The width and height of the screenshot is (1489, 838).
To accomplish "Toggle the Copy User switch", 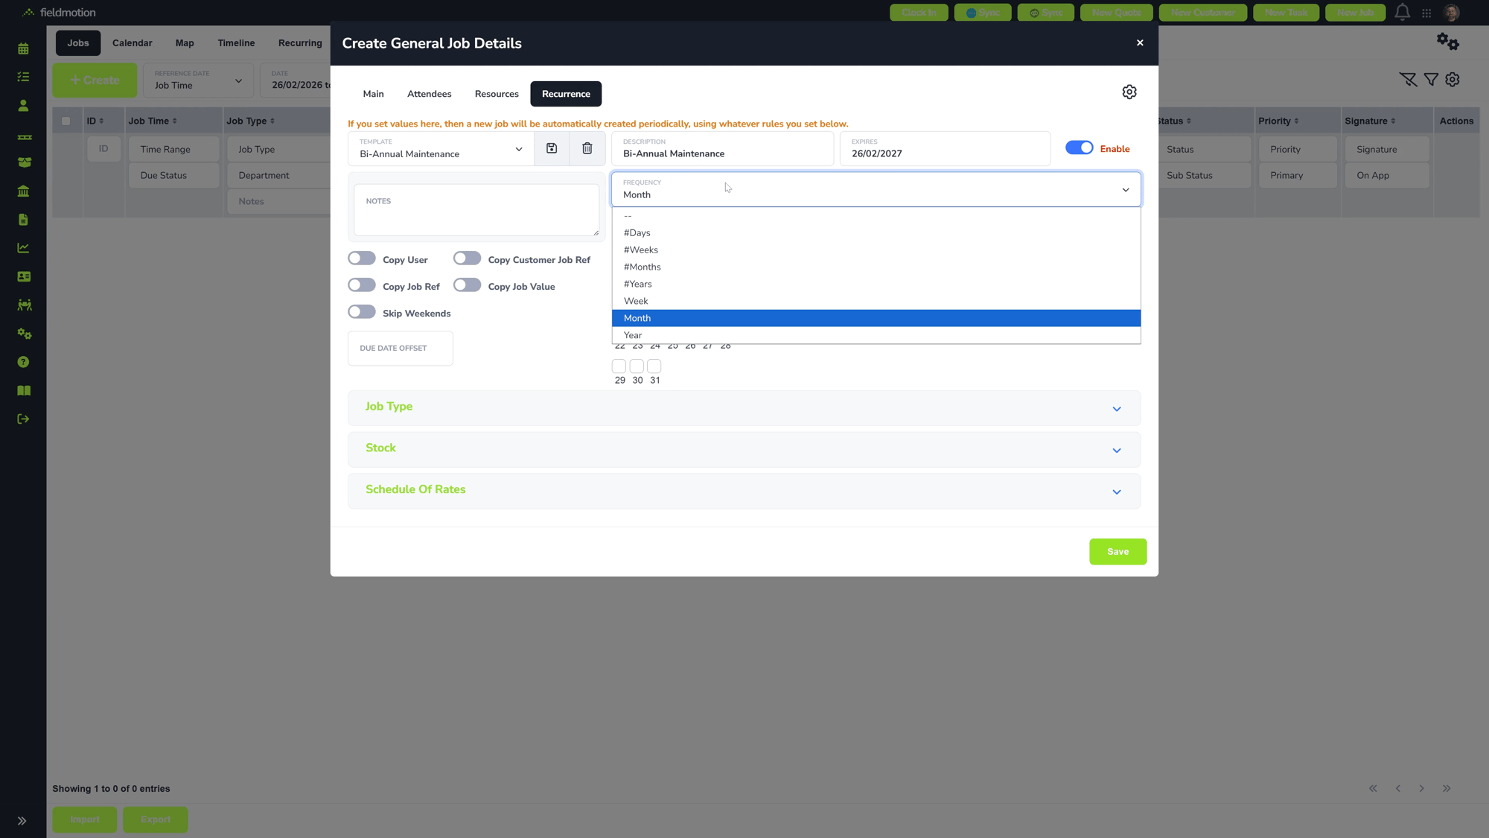I will click(362, 258).
